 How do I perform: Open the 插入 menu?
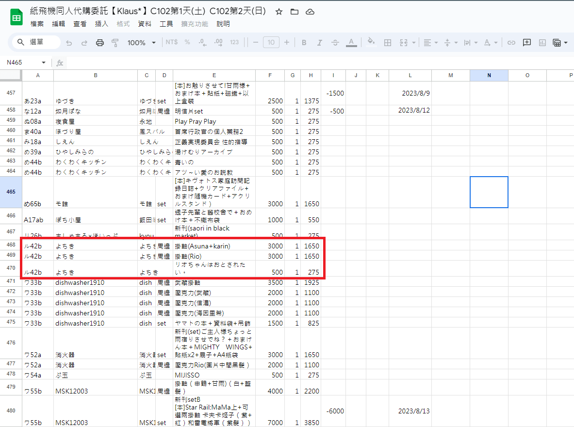tap(101, 24)
